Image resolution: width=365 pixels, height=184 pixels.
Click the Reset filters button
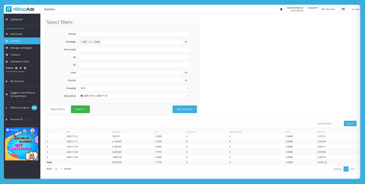(x=58, y=109)
